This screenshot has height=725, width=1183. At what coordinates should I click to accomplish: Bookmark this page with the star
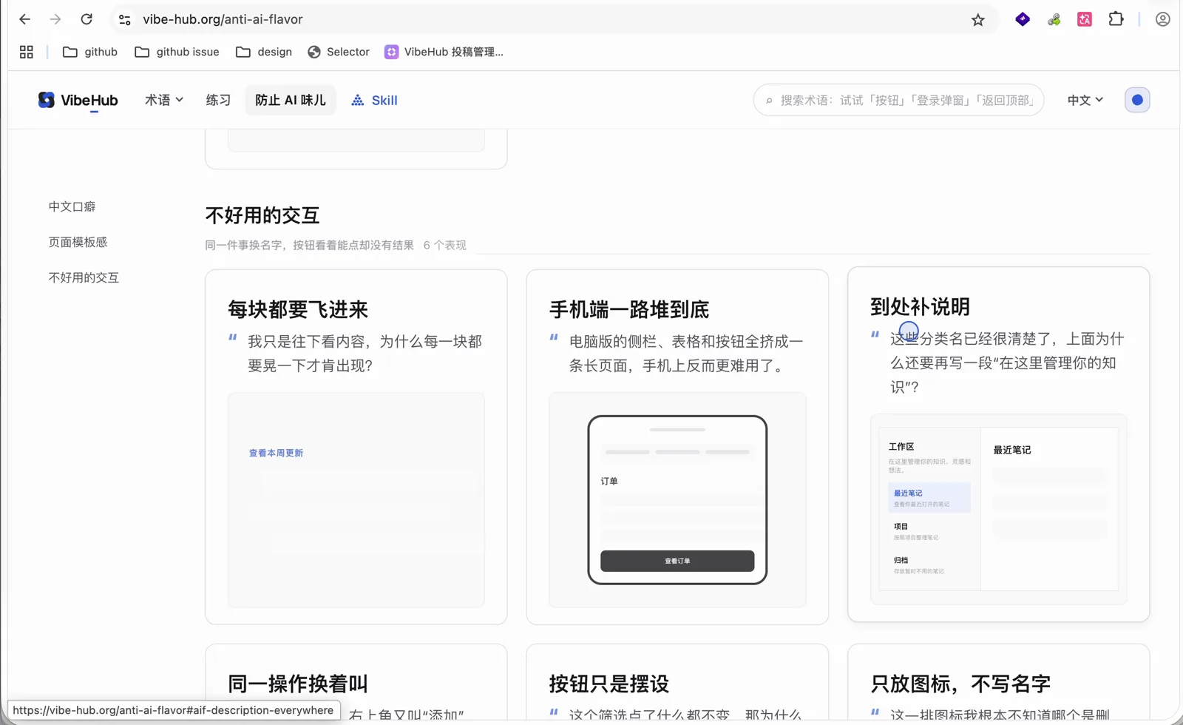click(x=977, y=20)
